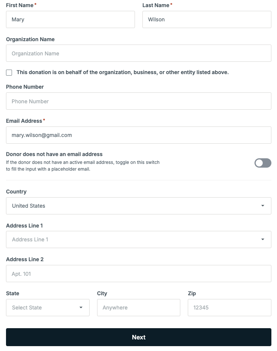Screen dimensions: 277x351
Task: Click the Country dropdown caret arrow
Action: click(x=263, y=206)
